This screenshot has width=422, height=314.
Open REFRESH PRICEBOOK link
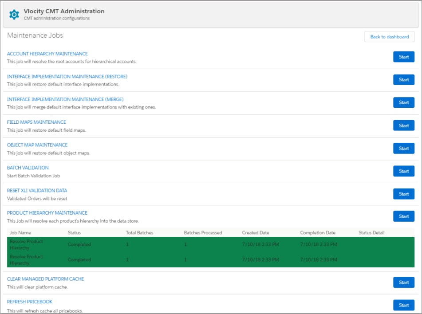30,302
